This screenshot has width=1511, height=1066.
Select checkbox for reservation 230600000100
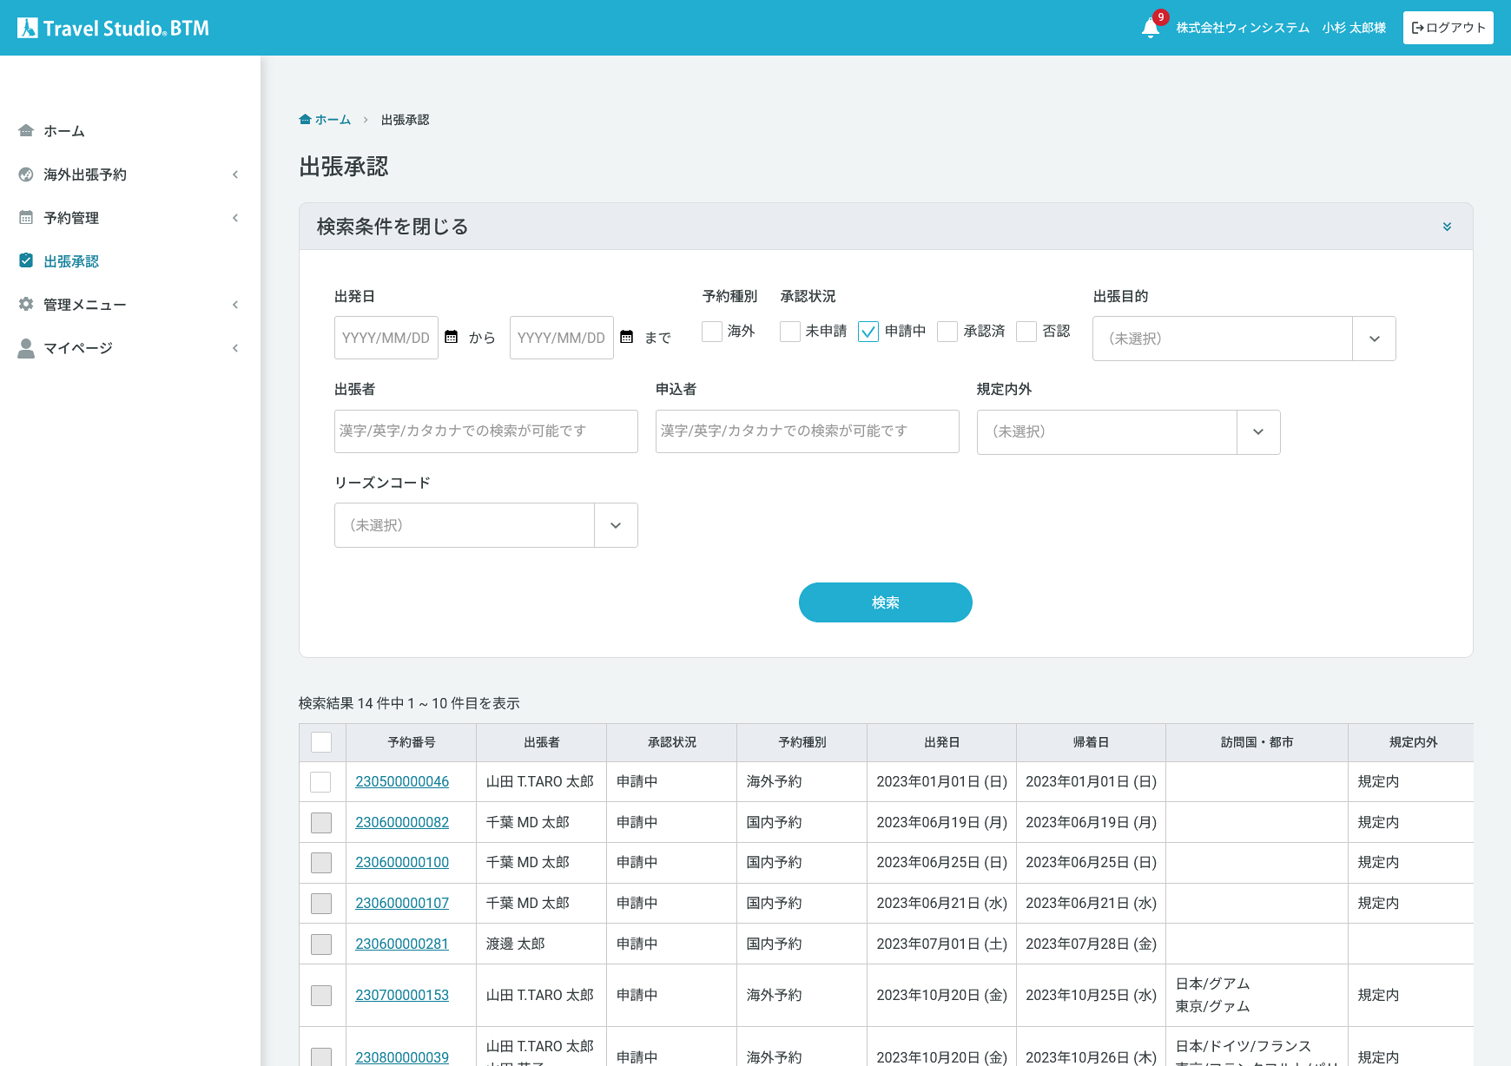(321, 863)
